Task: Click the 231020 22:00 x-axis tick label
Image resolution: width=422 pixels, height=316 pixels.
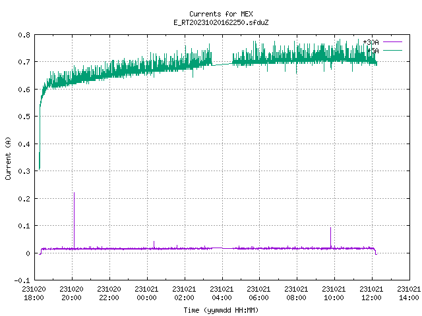Action: (109, 294)
